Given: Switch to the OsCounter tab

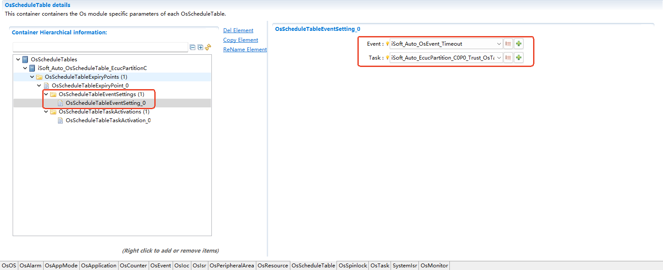Looking at the screenshot, I should [133, 266].
